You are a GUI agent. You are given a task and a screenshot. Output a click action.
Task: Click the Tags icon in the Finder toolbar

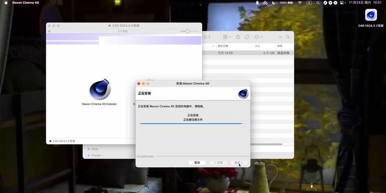247,37
